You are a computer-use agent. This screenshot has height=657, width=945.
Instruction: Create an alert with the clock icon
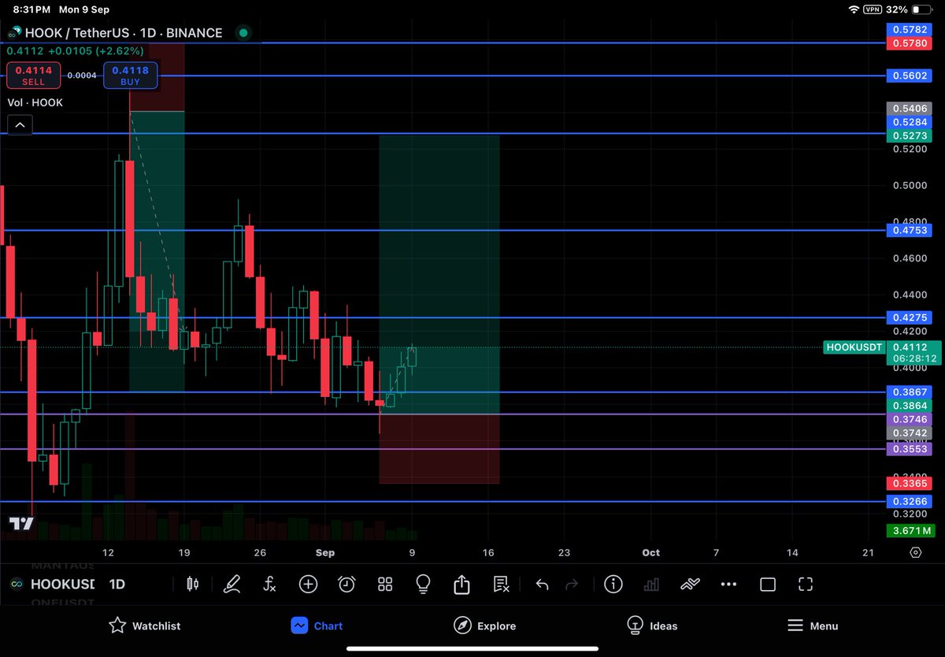pyautogui.click(x=346, y=584)
